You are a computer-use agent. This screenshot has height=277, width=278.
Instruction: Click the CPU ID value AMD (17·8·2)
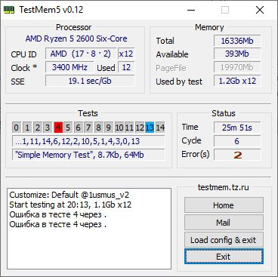pos(81,54)
